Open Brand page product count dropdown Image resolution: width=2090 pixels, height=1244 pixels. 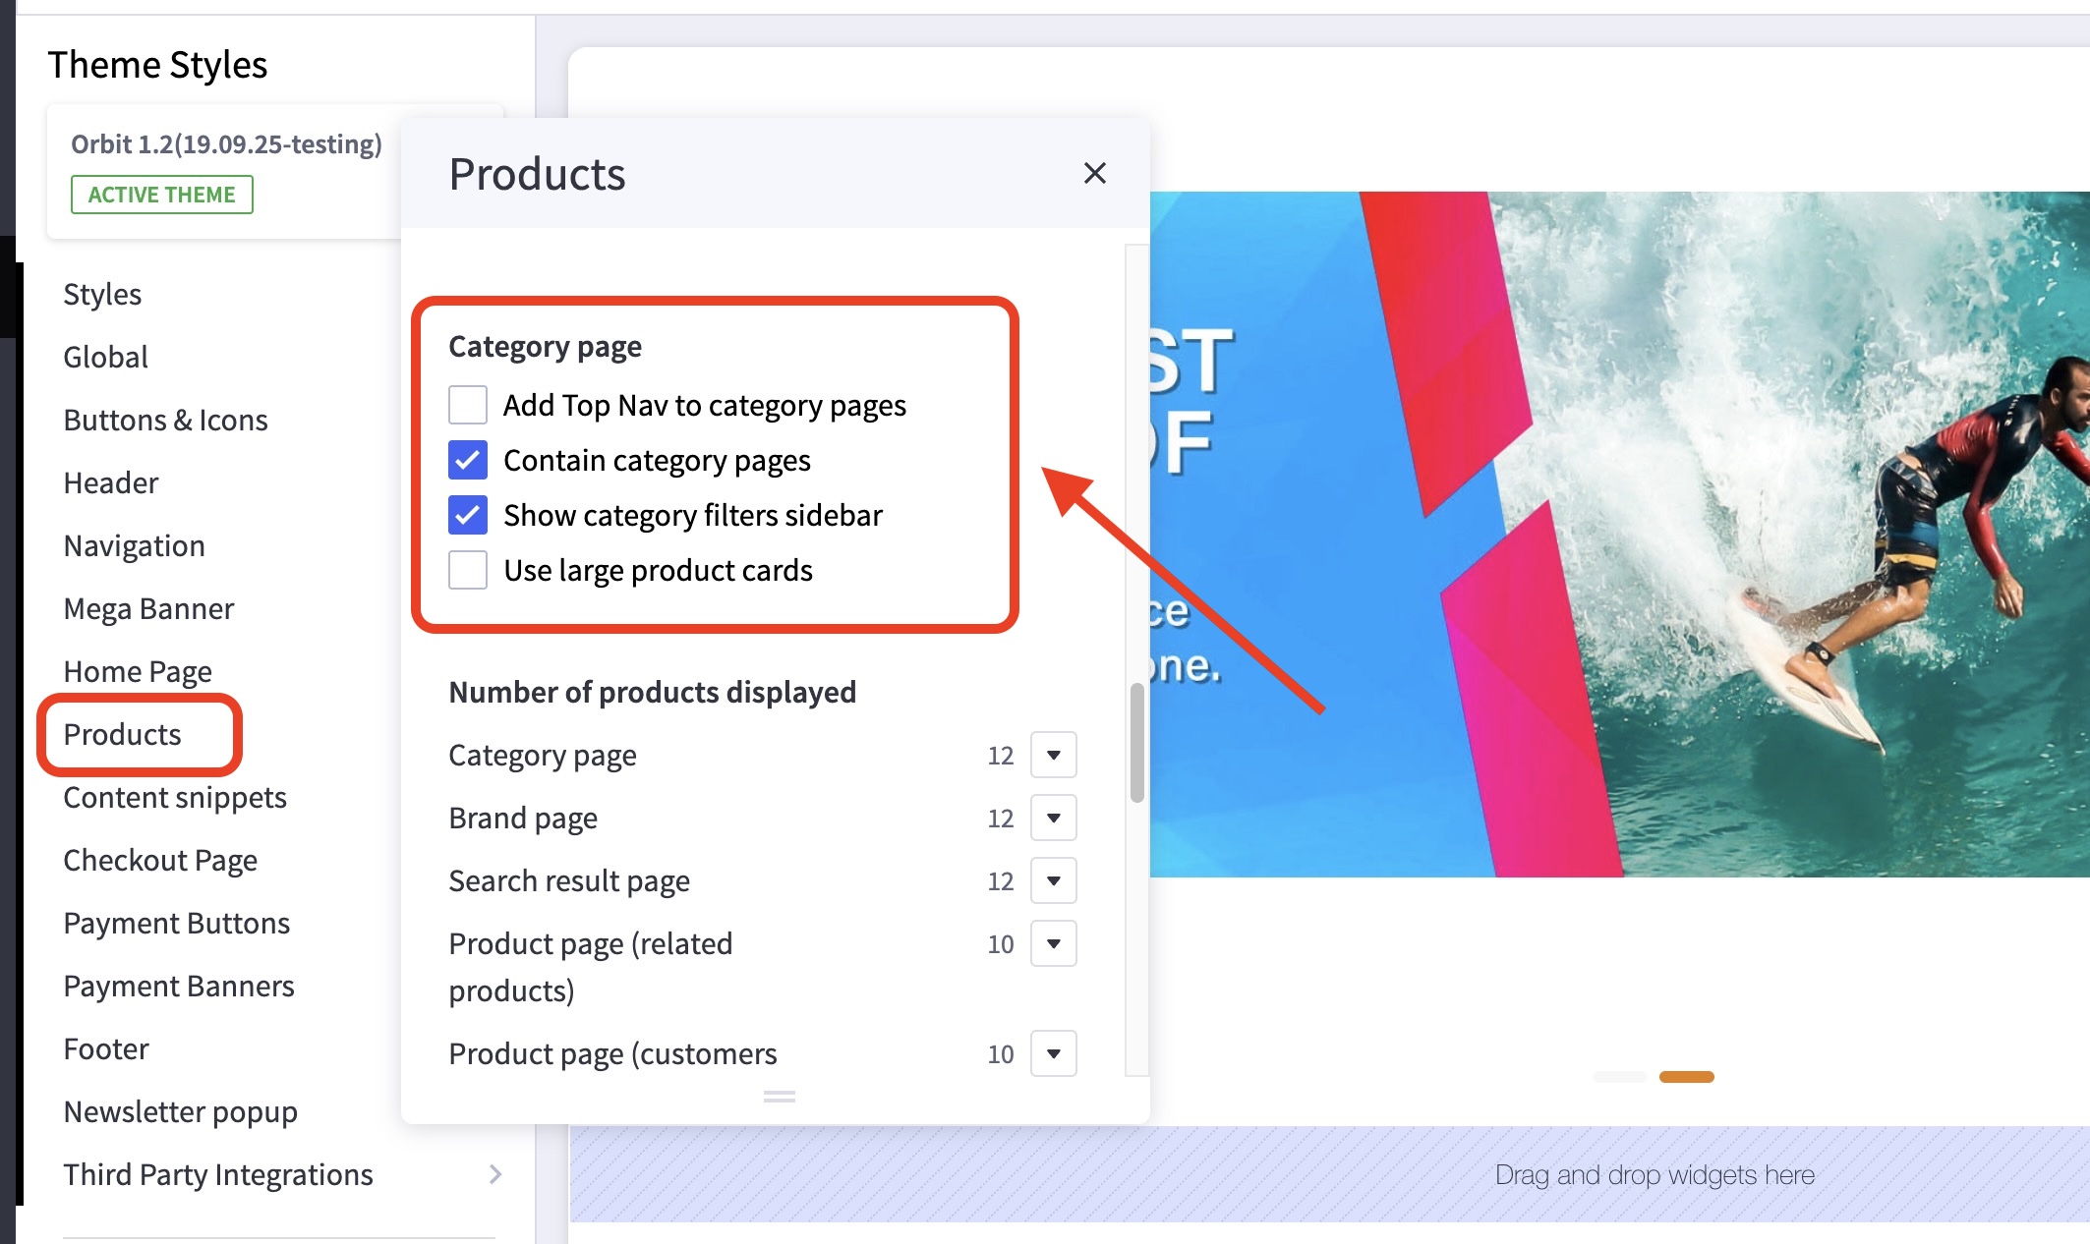1053,818
